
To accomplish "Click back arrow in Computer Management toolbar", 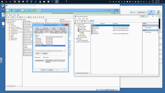I will click(75, 21).
